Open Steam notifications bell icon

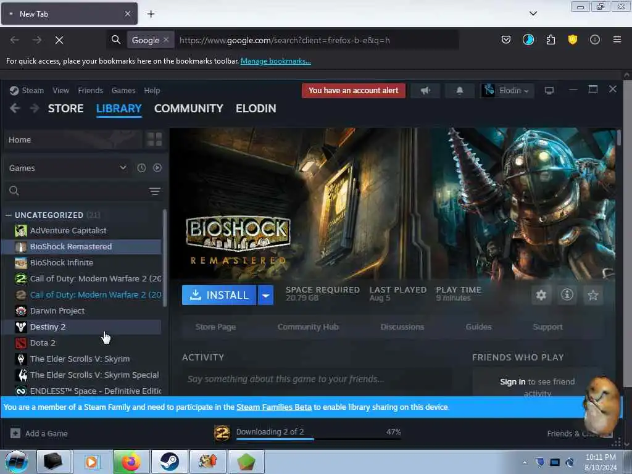pyautogui.click(x=459, y=91)
